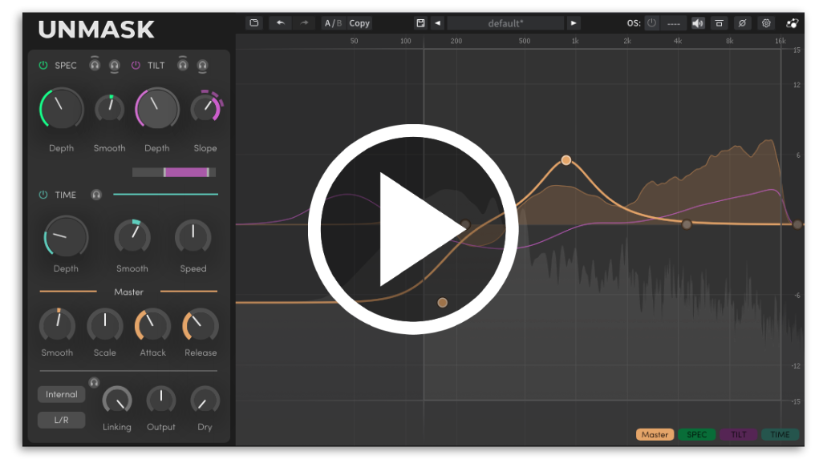The height and width of the screenshot is (459, 827).
Task: Click the Master Scale knob
Action: 105,324
